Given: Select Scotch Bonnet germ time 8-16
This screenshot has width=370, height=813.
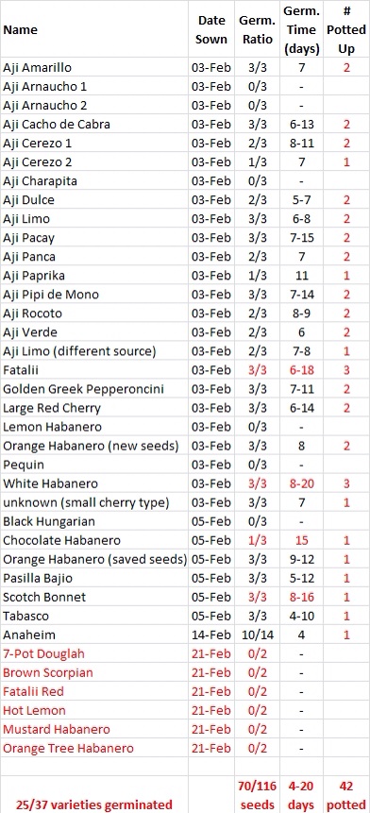Looking at the screenshot, I should pos(302,597).
